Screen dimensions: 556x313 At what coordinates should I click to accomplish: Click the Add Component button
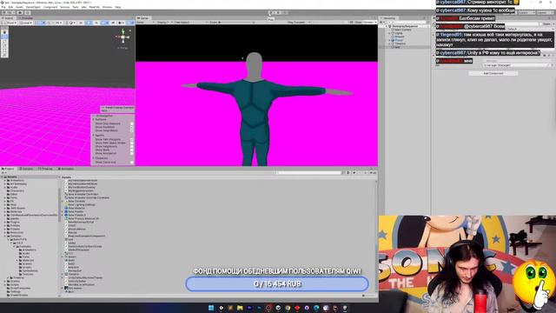pyautogui.click(x=493, y=73)
